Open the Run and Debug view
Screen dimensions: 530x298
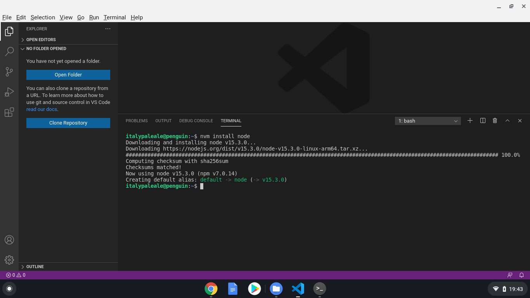(9, 92)
